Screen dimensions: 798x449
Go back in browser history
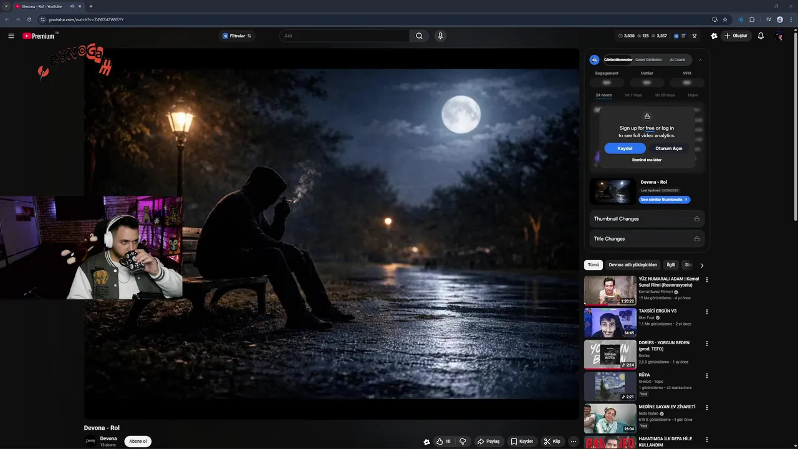[7, 19]
